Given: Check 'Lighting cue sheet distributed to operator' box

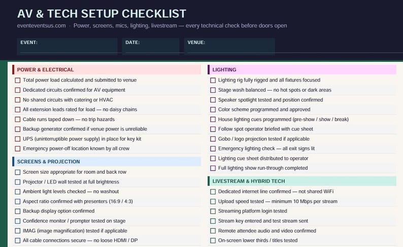Looking at the screenshot, I should 213,158.
